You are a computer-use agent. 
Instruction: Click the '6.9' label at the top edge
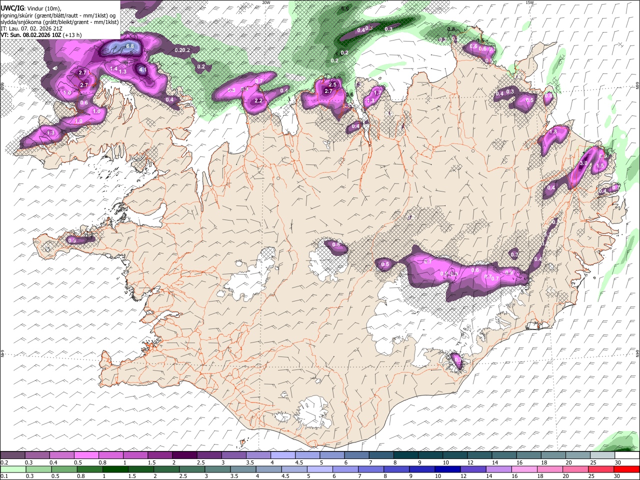345,8
